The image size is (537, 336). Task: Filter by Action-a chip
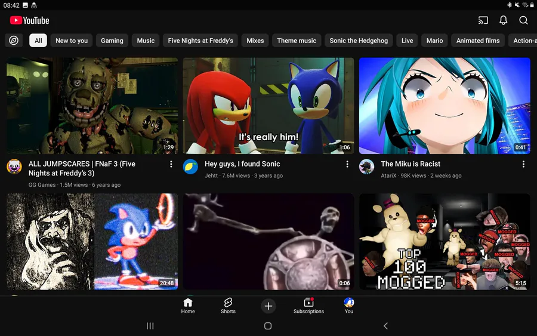coord(523,41)
